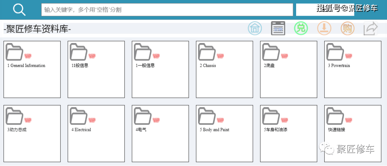Open folder icon of 3动力总成
The height and width of the screenshot is (166, 387).
(14, 116)
